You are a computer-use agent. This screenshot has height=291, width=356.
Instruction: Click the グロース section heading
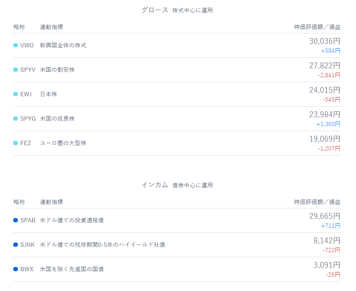click(155, 10)
